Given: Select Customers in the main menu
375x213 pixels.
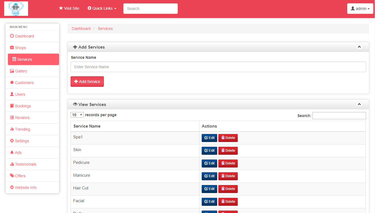Looking at the screenshot, I should (x=24, y=83).
